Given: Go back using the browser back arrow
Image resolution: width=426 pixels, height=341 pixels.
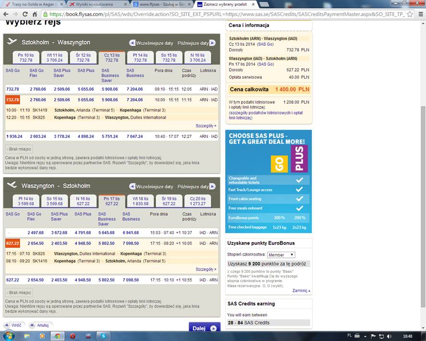Looking at the screenshot, I should point(6,14).
